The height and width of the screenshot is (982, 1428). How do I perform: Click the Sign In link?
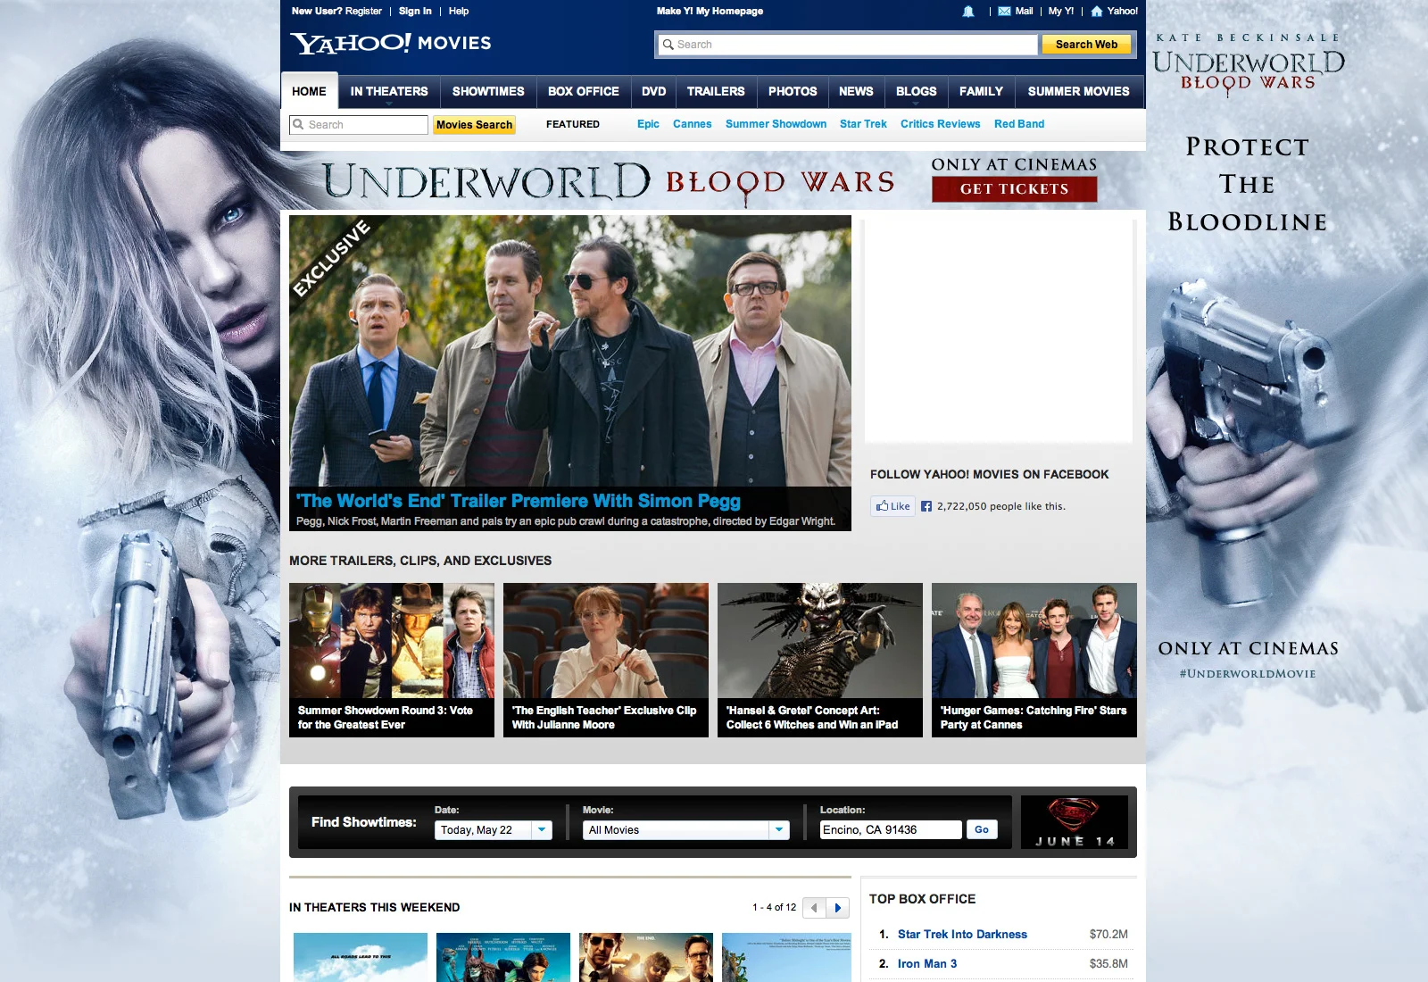click(x=415, y=12)
